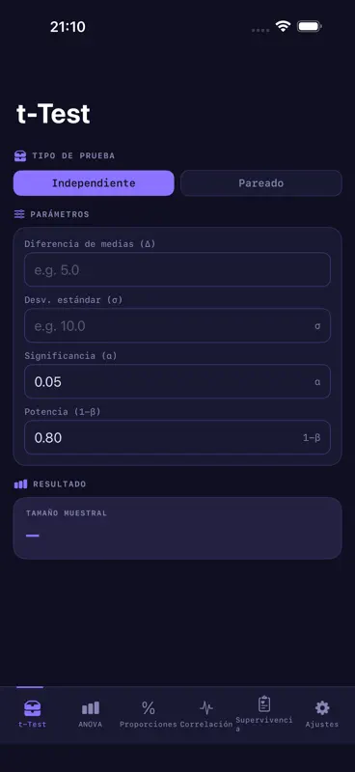Tap the t-Test toolbox tab icon
The width and height of the screenshot is (355, 772).
click(33, 708)
